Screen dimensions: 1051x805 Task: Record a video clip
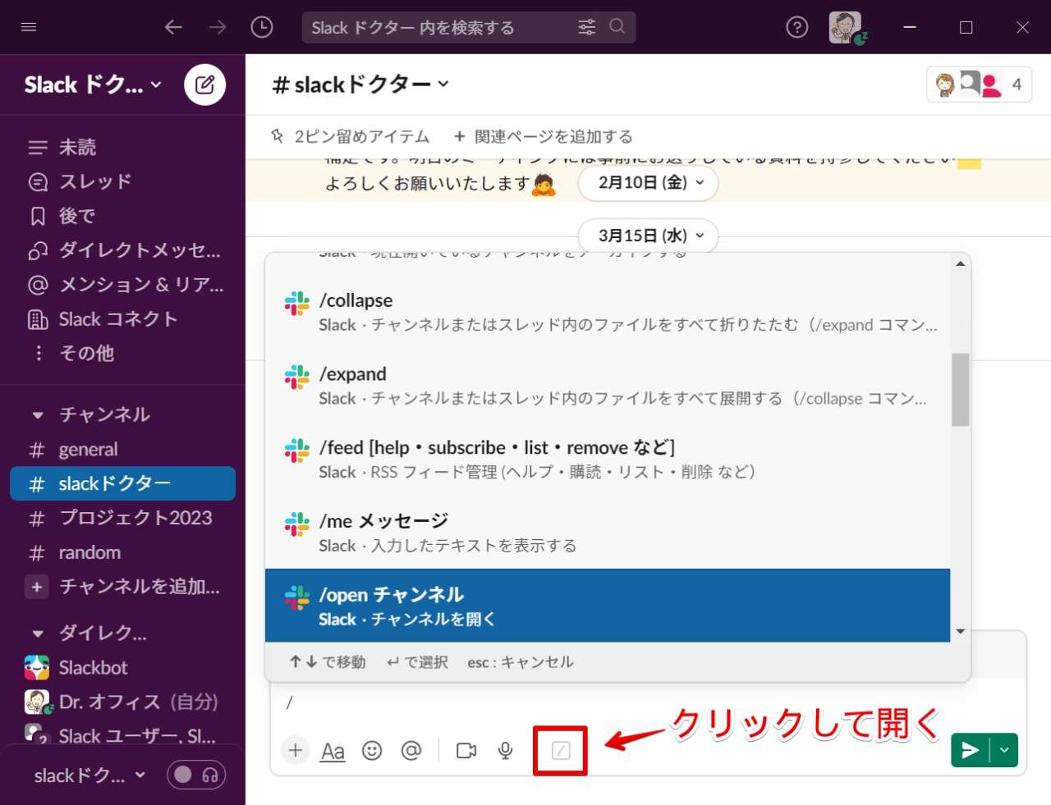point(466,750)
